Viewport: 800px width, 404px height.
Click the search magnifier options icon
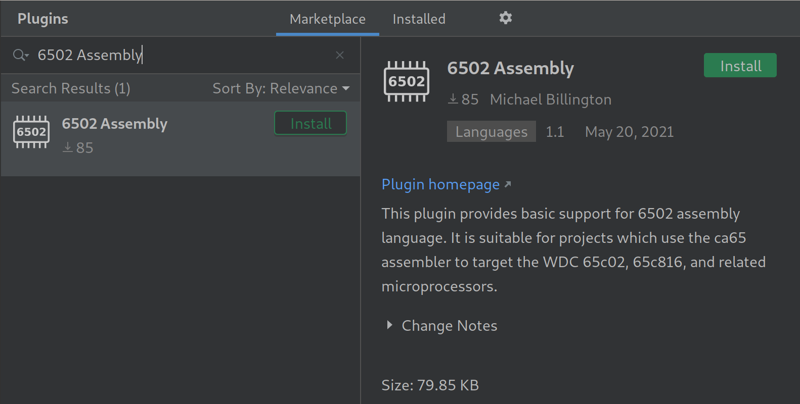[21, 55]
